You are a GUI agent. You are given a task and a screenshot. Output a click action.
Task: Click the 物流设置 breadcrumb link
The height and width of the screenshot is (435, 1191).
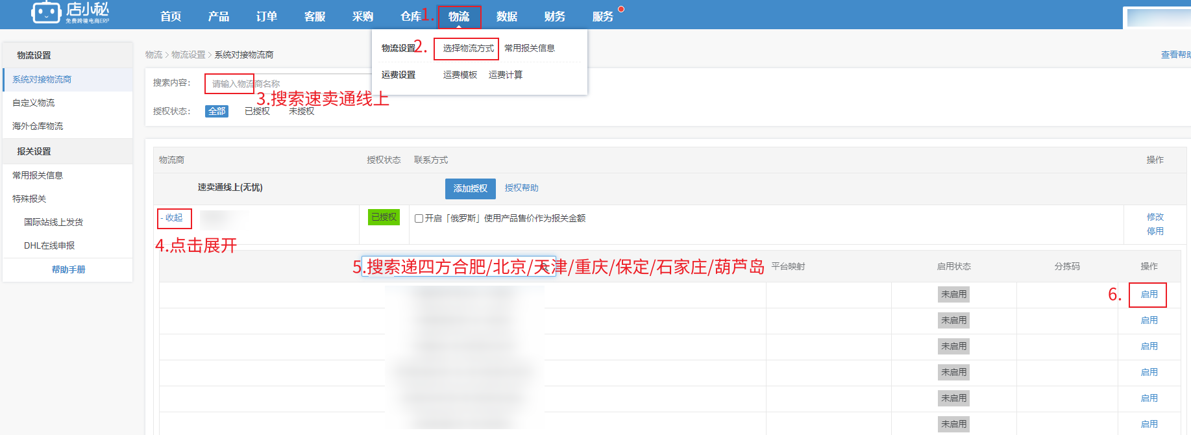(x=188, y=55)
